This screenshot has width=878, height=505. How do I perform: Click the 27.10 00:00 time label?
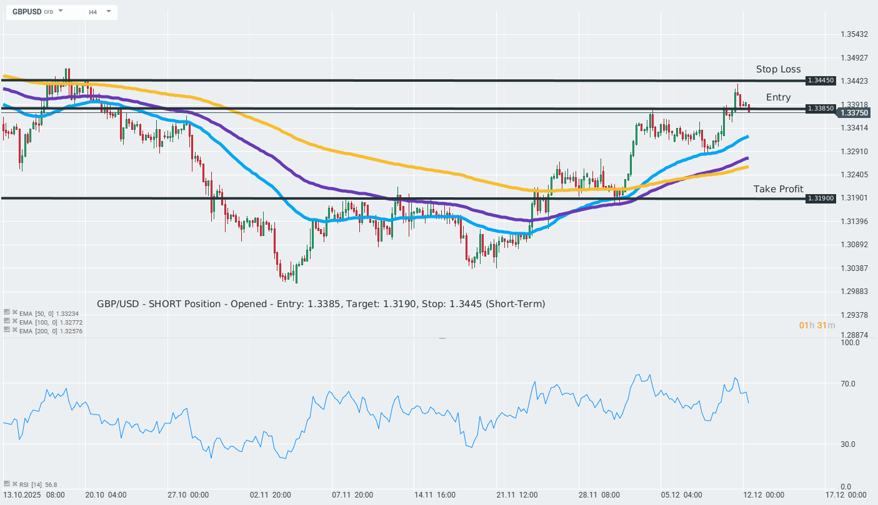click(x=188, y=494)
